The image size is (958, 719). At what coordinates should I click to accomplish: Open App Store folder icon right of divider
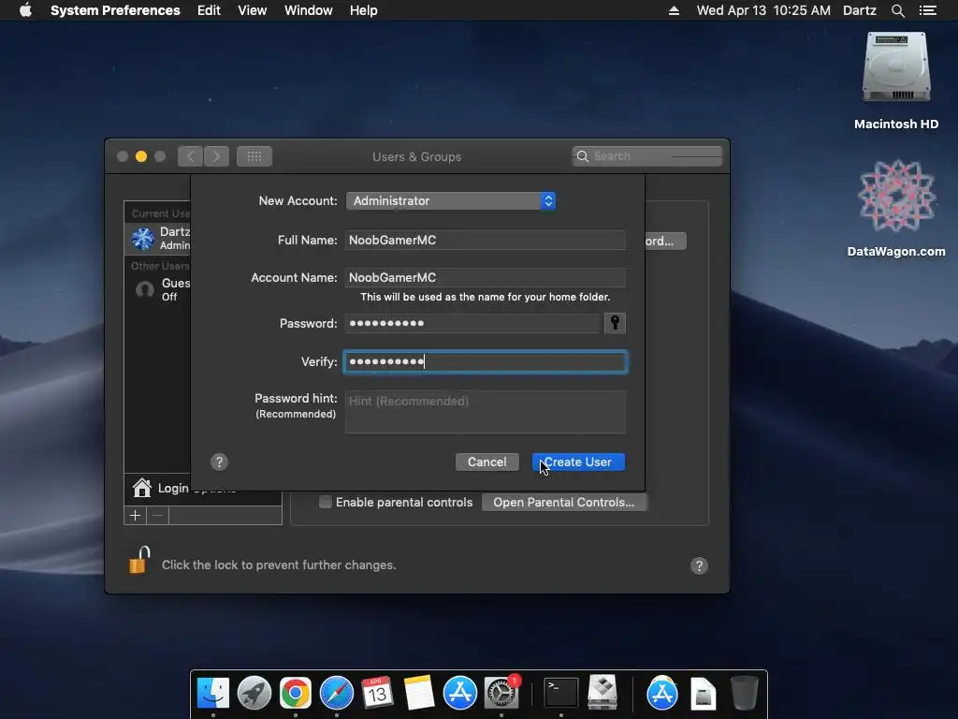pos(662,694)
